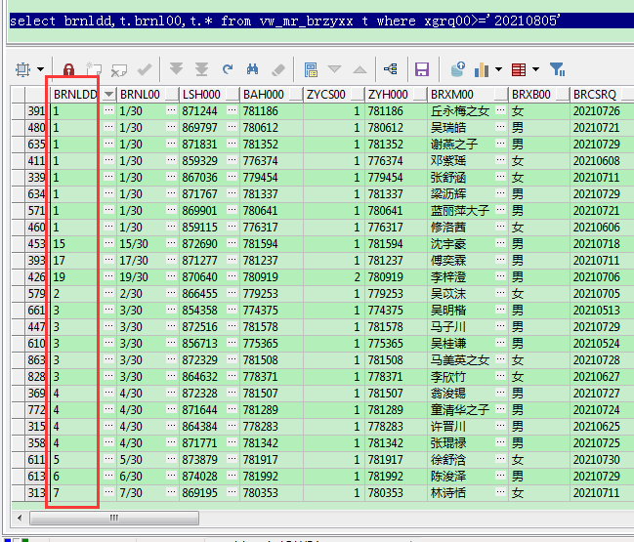Viewport: 634px width, 542px height.
Task: Click the ellipsis button beside name 吴瑞皓
Action: pyautogui.click(x=501, y=127)
